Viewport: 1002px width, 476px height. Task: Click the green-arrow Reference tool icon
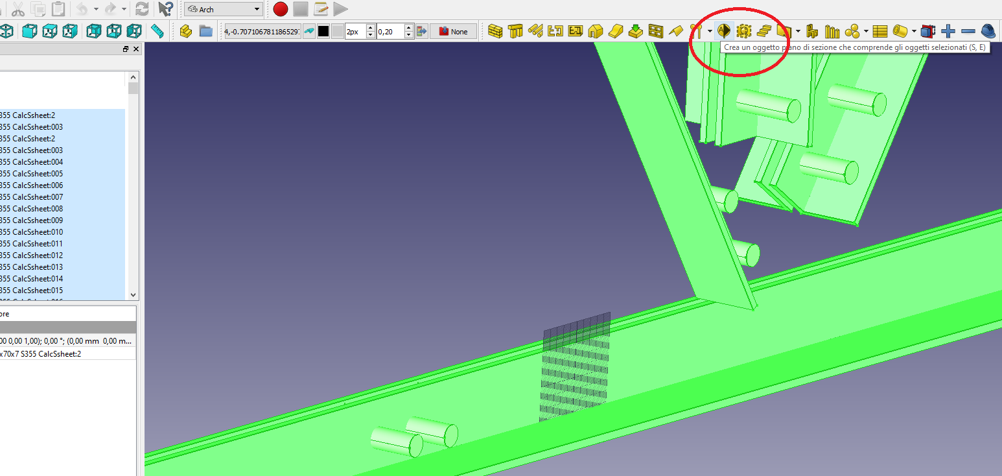click(x=635, y=30)
